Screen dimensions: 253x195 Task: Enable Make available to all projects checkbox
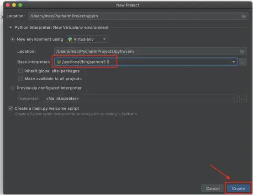pyautogui.click(x=21, y=78)
